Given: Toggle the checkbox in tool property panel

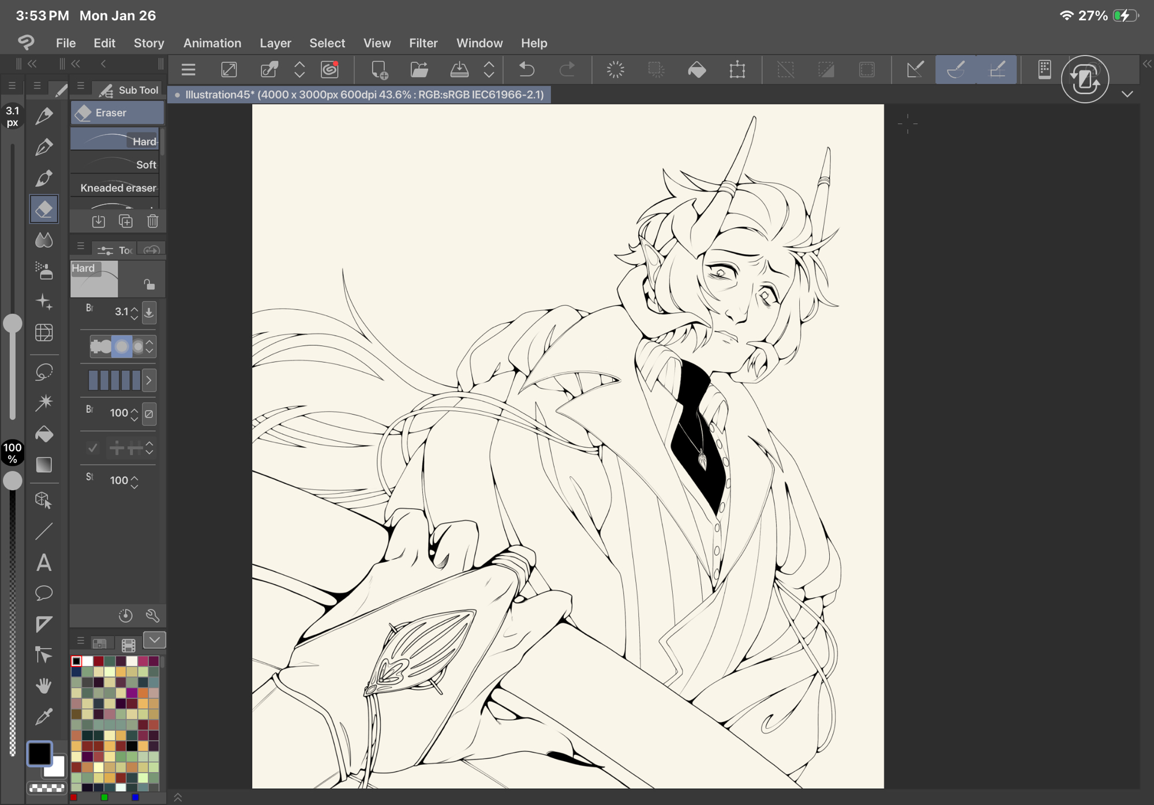Looking at the screenshot, I should [92, 448].
